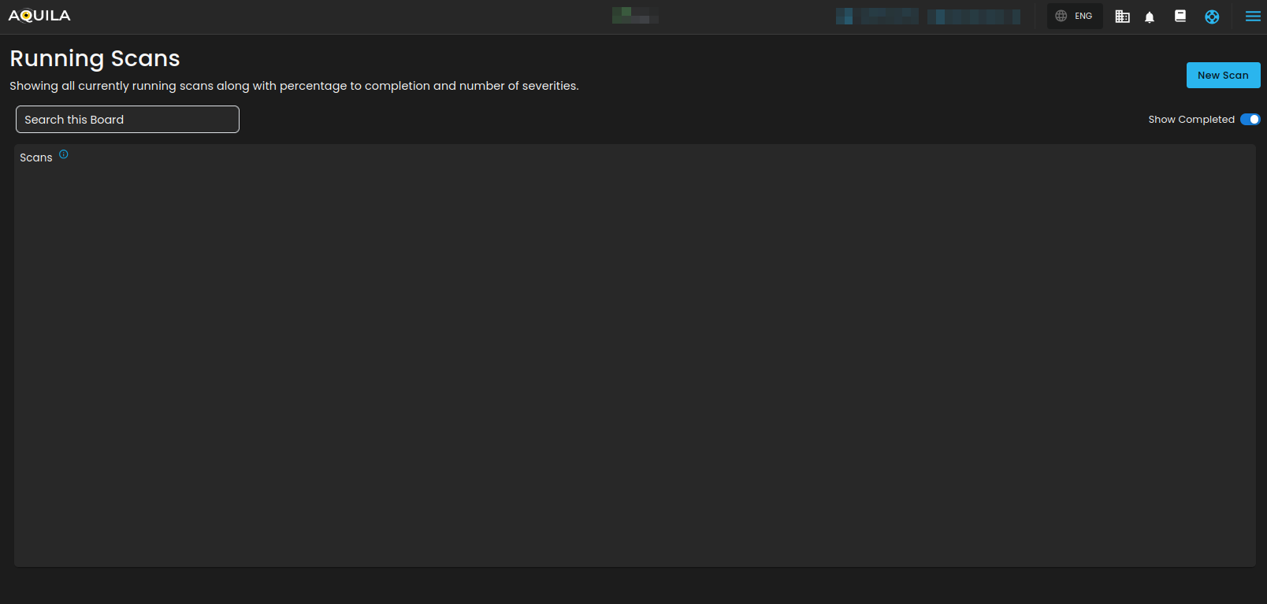Click the page description subtitle text
The image size is (1267, 604).
pyautogui.click(x=294, y=86)
